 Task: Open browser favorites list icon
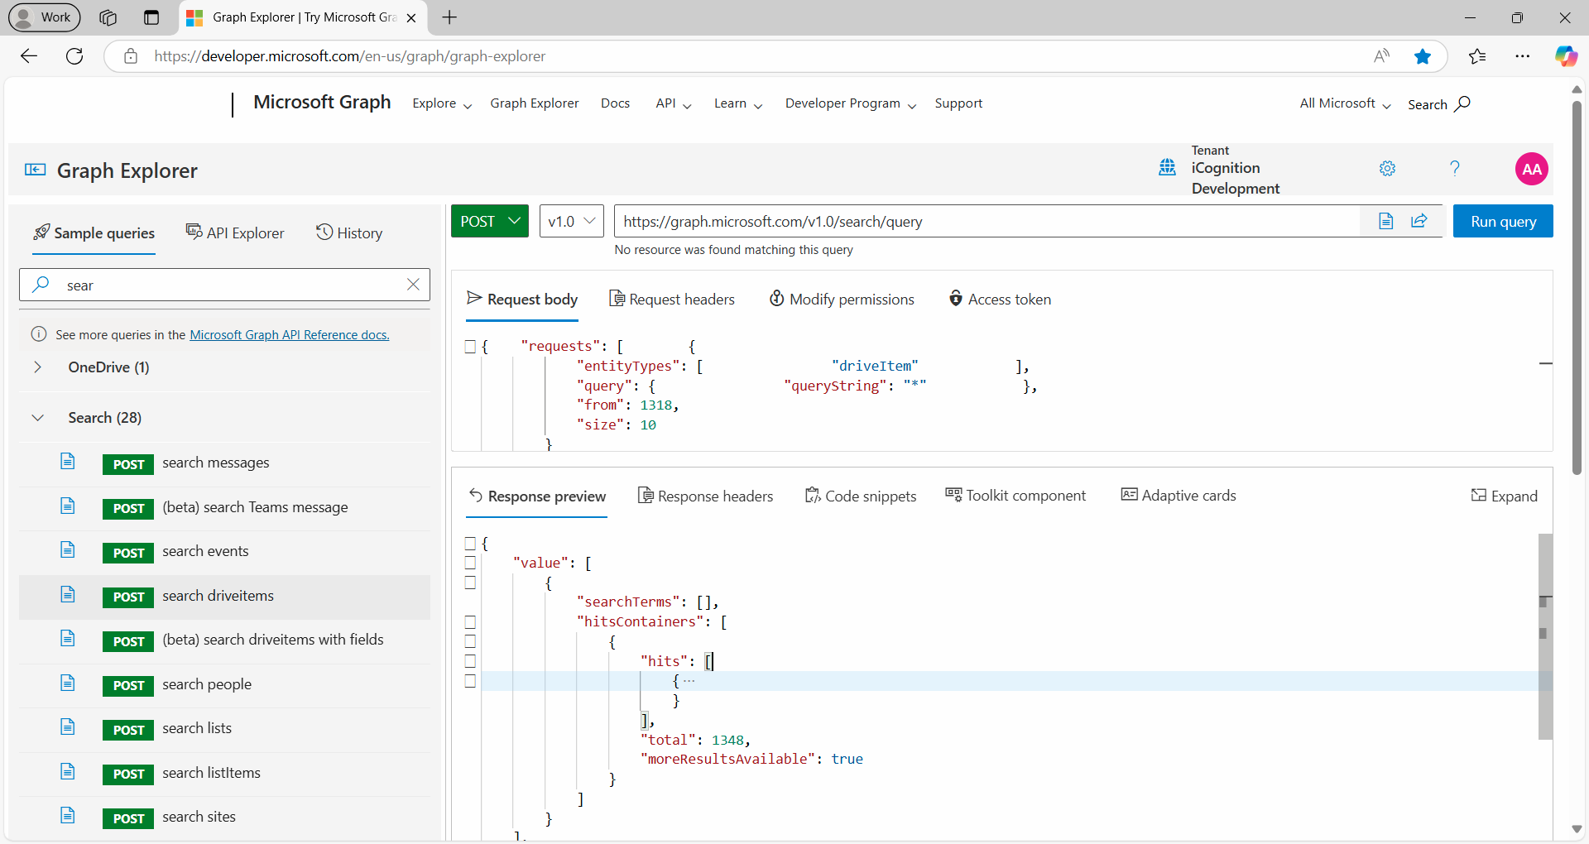1477,56
